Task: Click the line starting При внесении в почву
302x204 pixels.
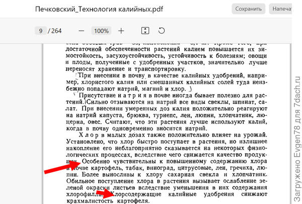Action: [166, 75]
